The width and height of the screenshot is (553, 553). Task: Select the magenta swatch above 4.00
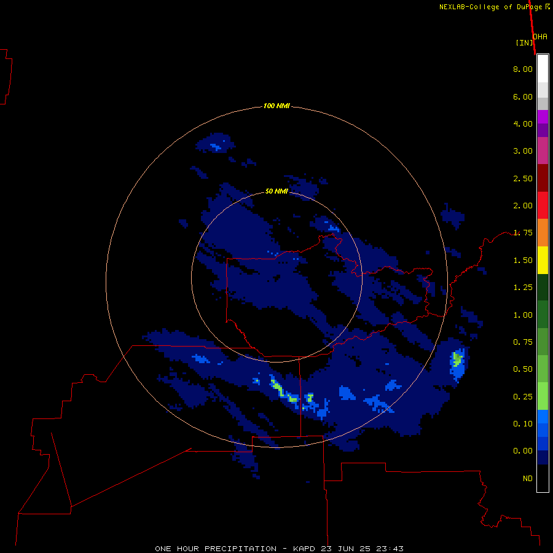point(543,117)
